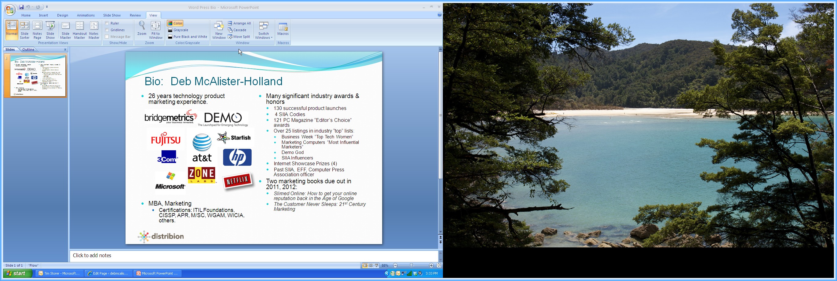This screenshot has width=837, height=281.
Task: Switch to Notes Page view
Action: click(x=37, y=30)
